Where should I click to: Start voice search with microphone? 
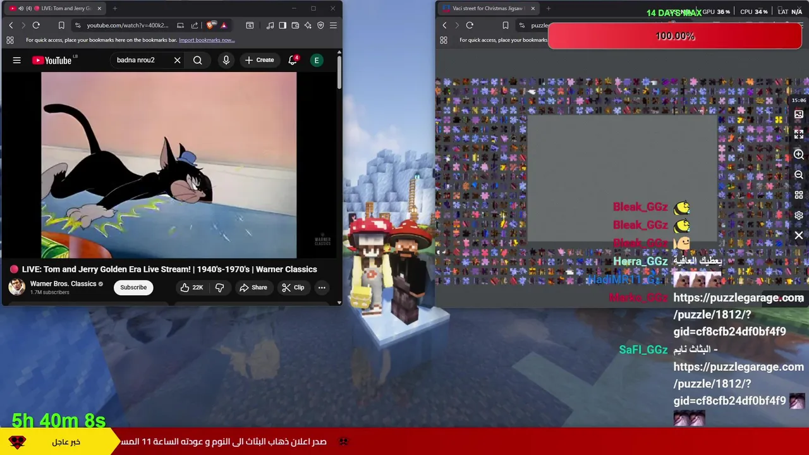click(x=226, y=61)
